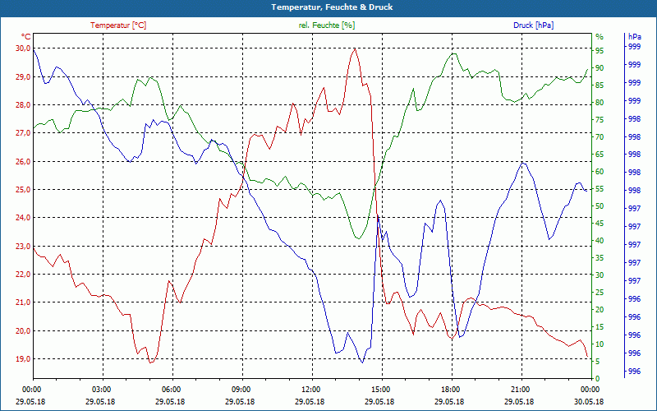The height and width of the screenshot is (411, 657).
Task: Select green humidity axis value 95
Action: (600, 51)
